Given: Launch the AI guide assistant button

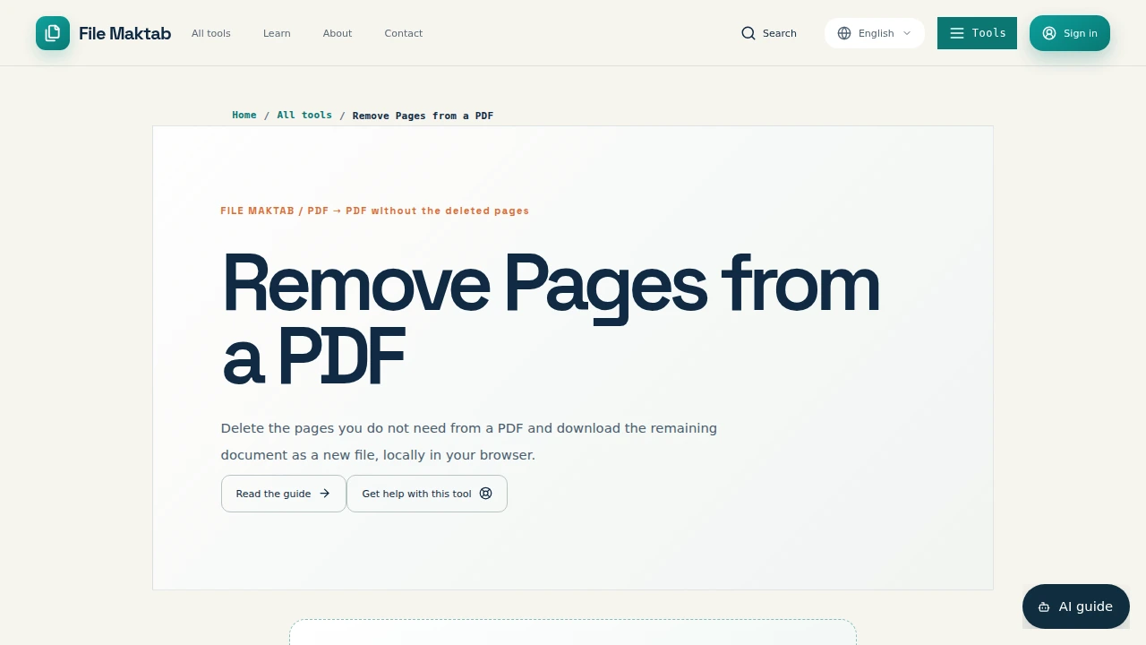Looking at the screenshot, I should click(1076, 606).
